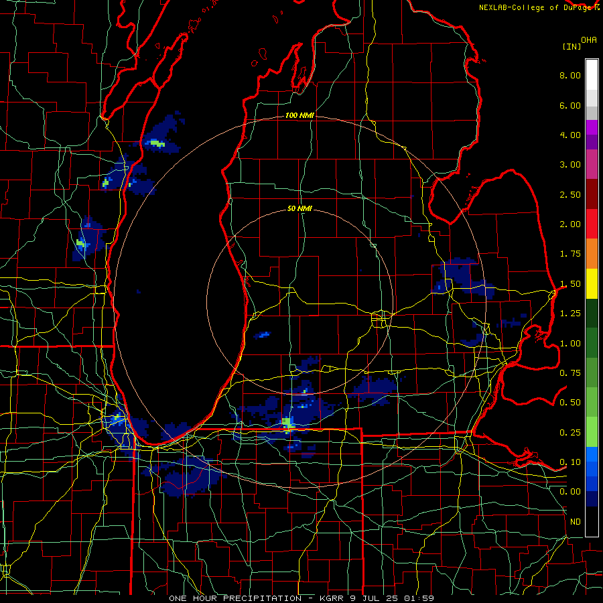603x603 pixels.
Task: Click the 3.00 legend value
Action: pos(570,165)
